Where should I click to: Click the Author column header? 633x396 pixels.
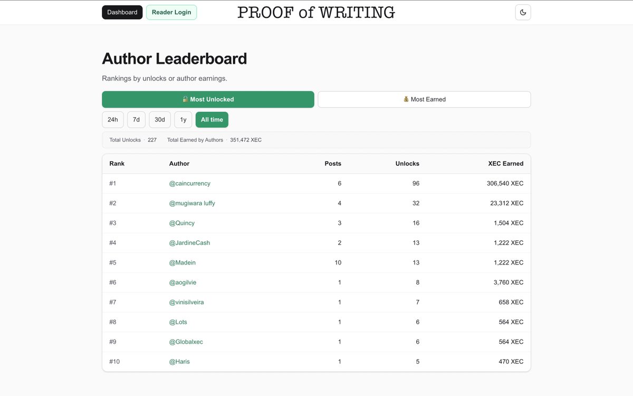179,164
